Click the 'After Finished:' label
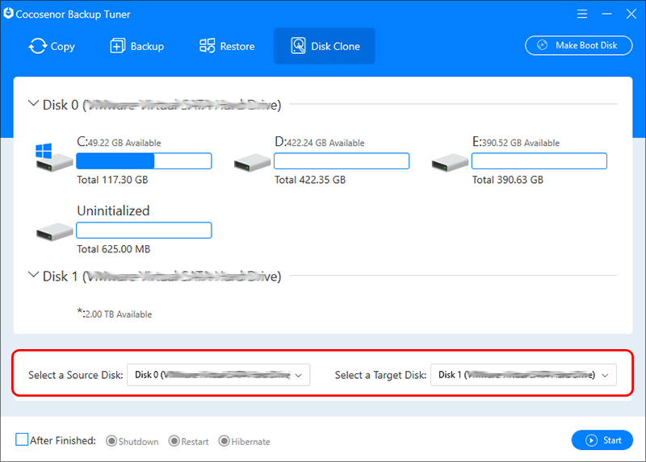This screenshot has width=646, height=462. [63, 440]
